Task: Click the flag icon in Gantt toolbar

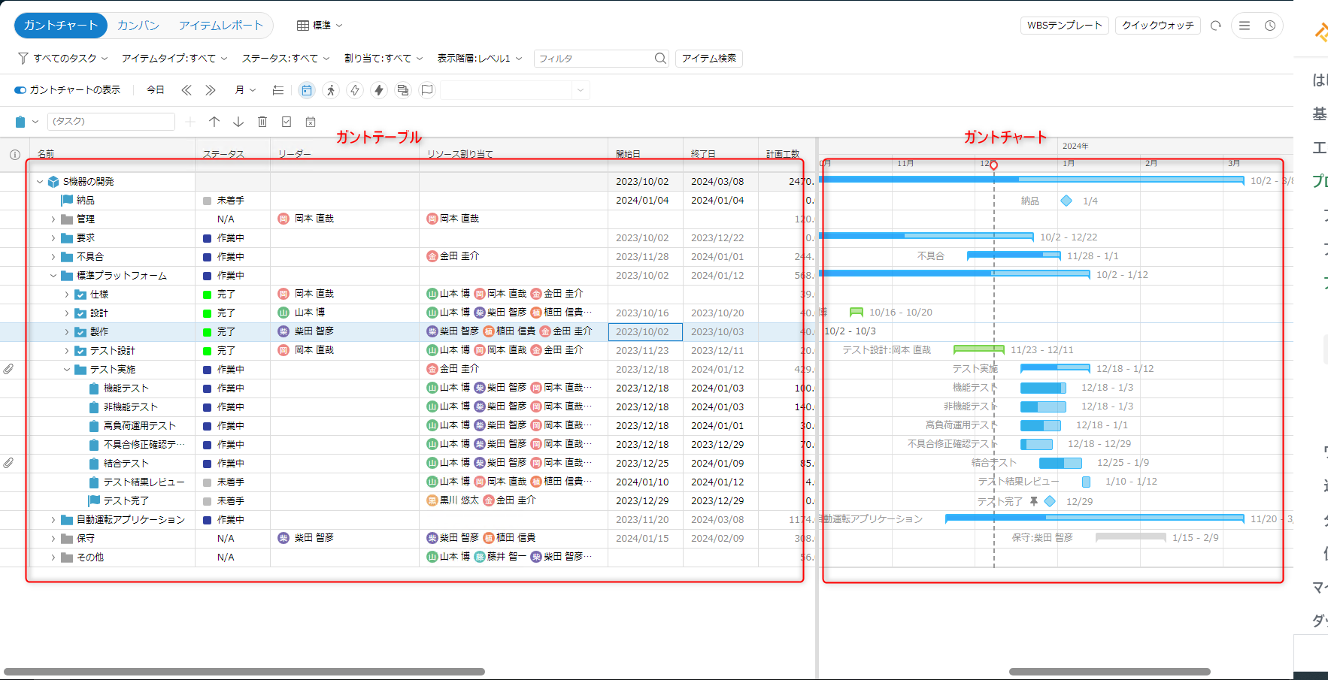Action: 427,90
